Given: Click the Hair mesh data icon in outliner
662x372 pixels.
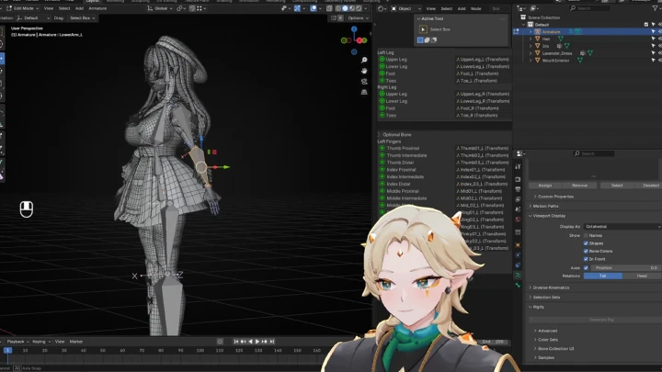Looking at the screenshot, I should (x=561, y=39).
